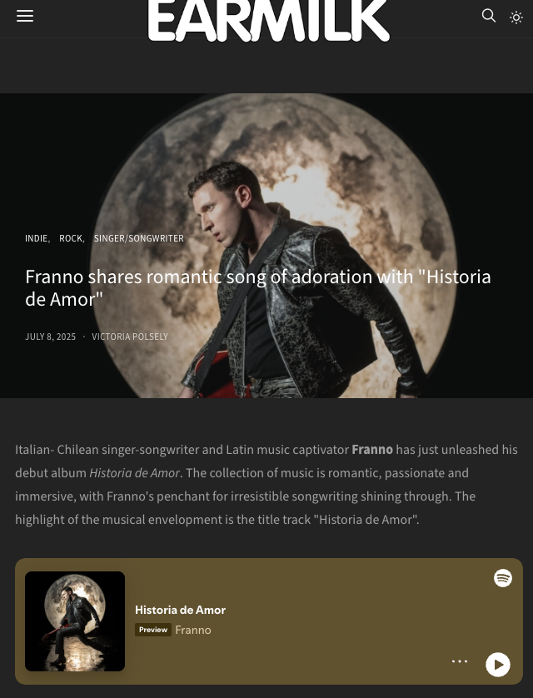Click the Preview badge in player
This screenshot has width=533, height=698.
[153, 630]
